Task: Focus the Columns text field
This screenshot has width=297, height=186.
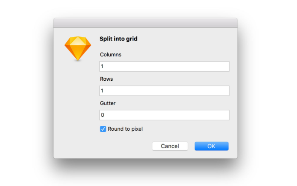Action: click(164, 66)
